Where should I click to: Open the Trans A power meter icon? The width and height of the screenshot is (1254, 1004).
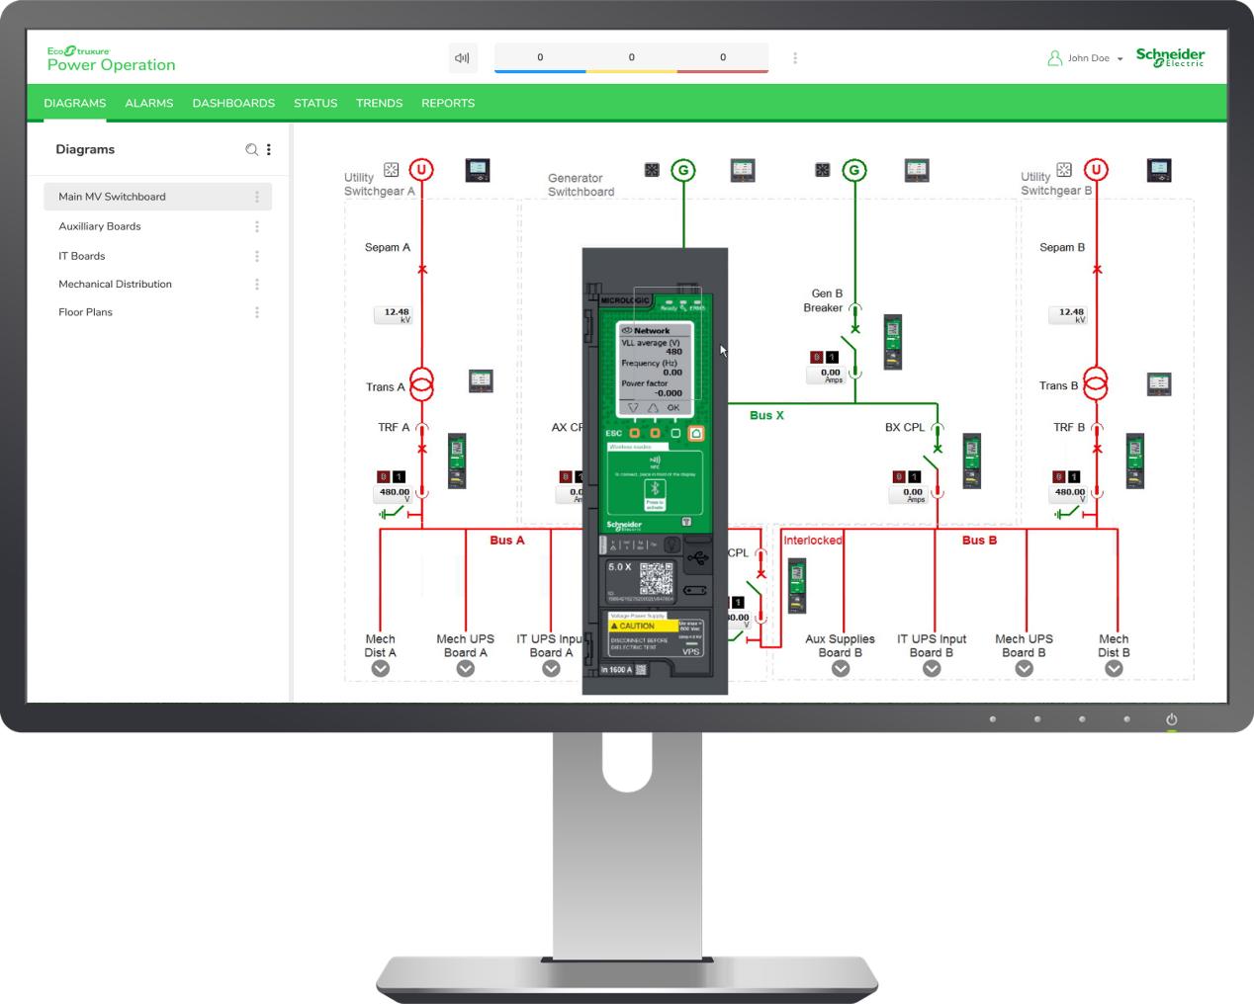point(480,380)
